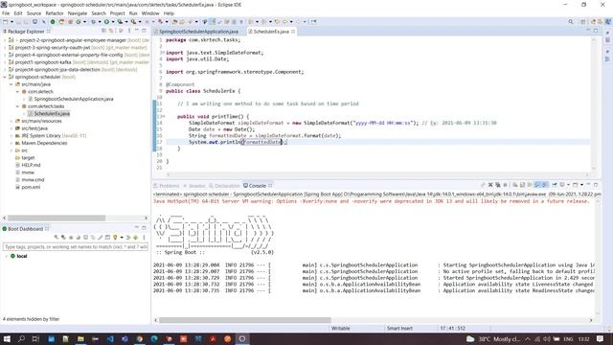The height and width of the screenshot is (345, 613).
Task: Switch to the Declaration tab
Action: click(224, 186)
